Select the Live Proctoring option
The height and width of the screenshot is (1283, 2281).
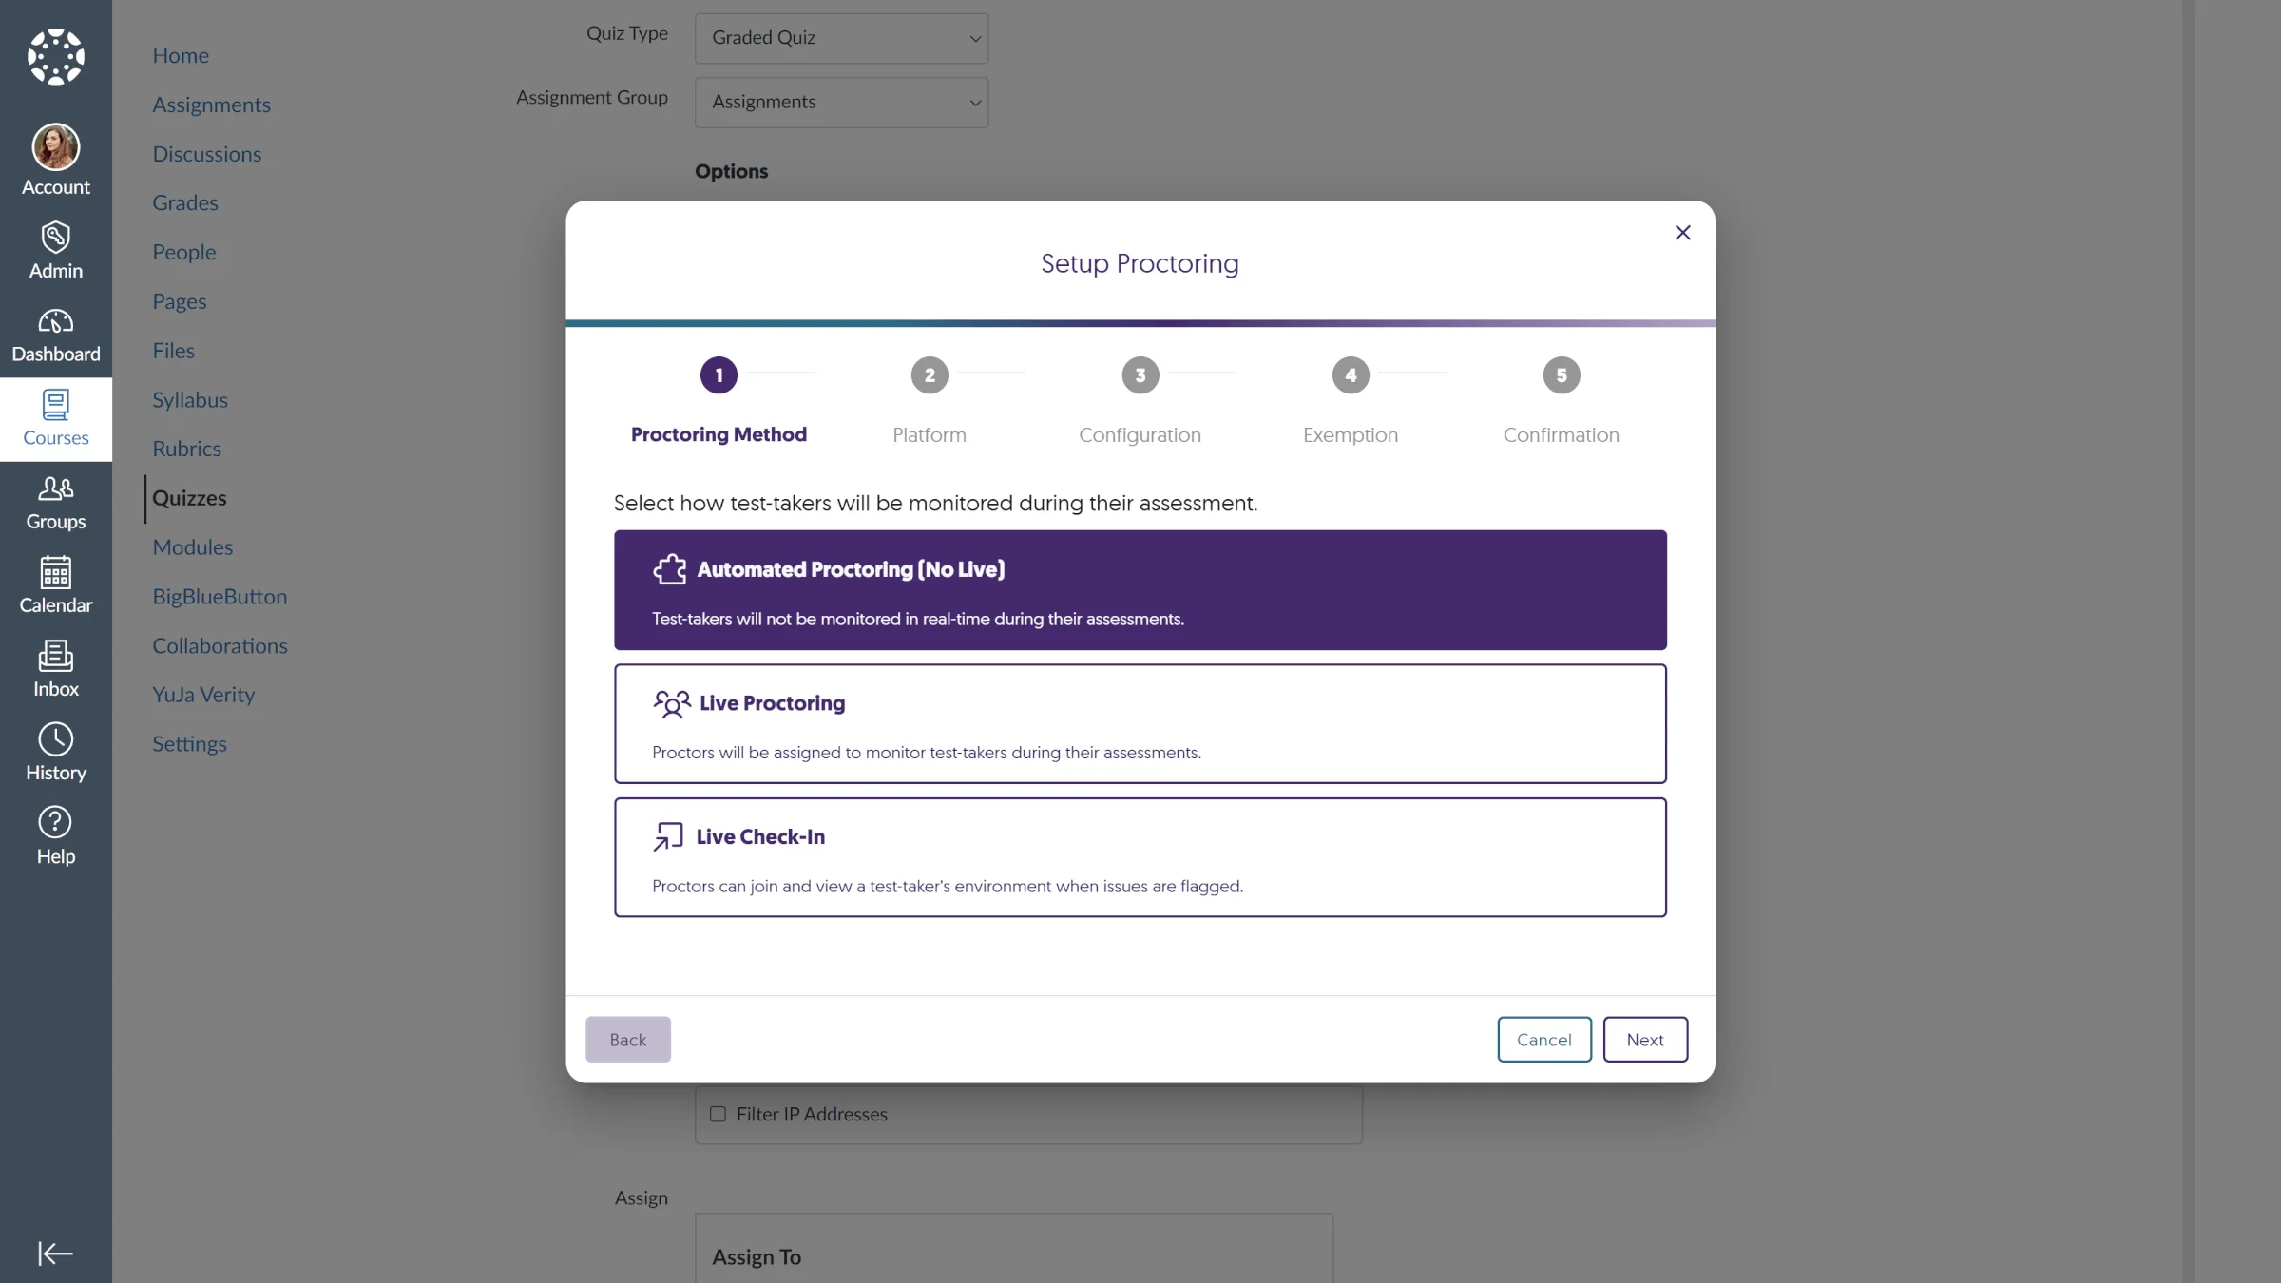[1140, 724]
